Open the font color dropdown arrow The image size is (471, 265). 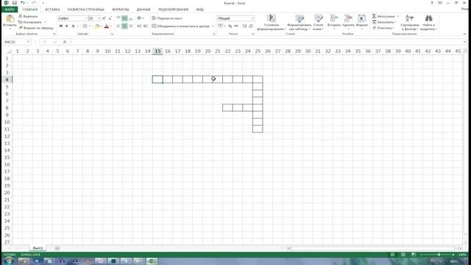(111, 26)
